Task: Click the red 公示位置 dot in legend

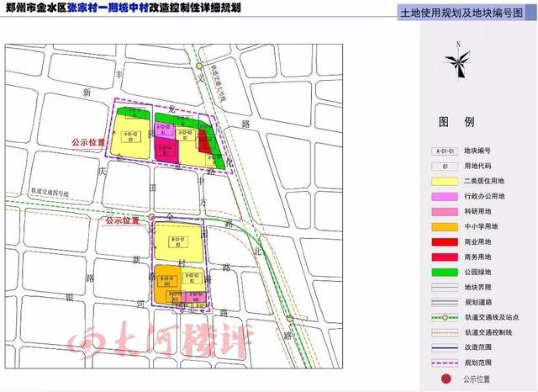Action: click(x=446, y=377)
